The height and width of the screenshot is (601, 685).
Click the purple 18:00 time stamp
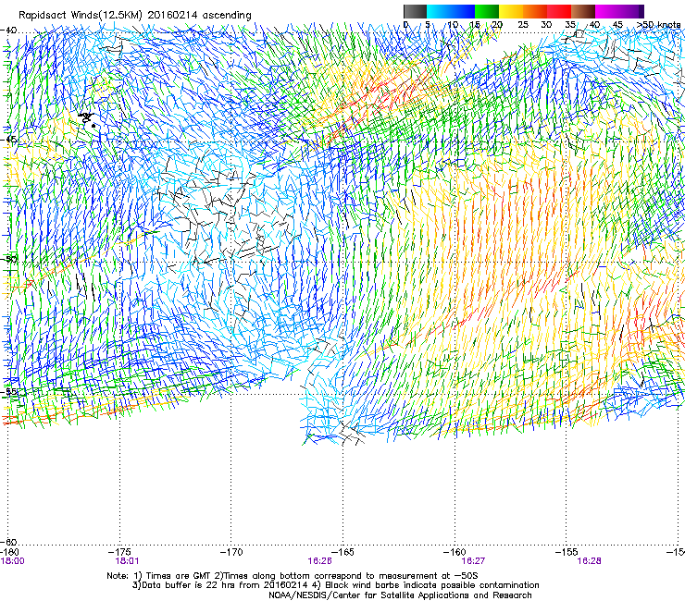(13, 561)
